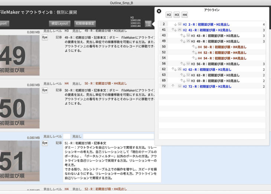
Task: Collapse H2 row 41 with its chevron
Action: pyautogui.click(x=180, y=30)
